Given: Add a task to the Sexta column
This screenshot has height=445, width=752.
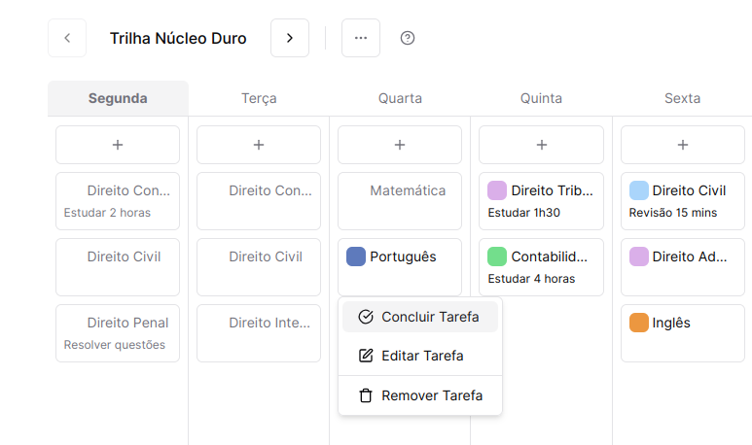Looking at the screenshot, I should point(682,145).
